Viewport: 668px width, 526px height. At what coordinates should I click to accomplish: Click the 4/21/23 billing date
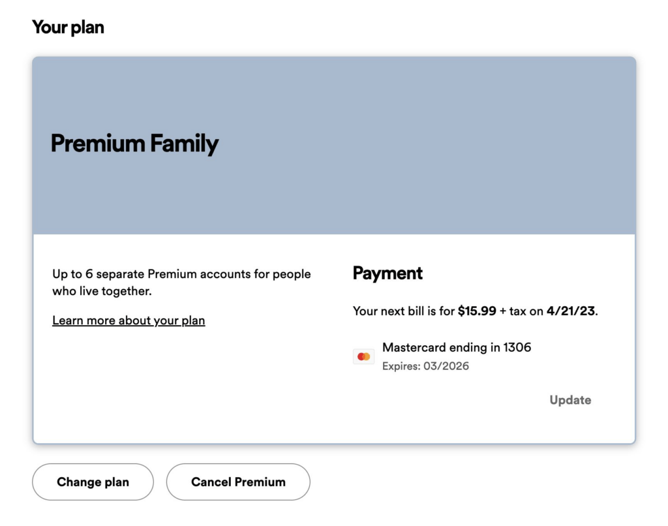click(570, 311)
